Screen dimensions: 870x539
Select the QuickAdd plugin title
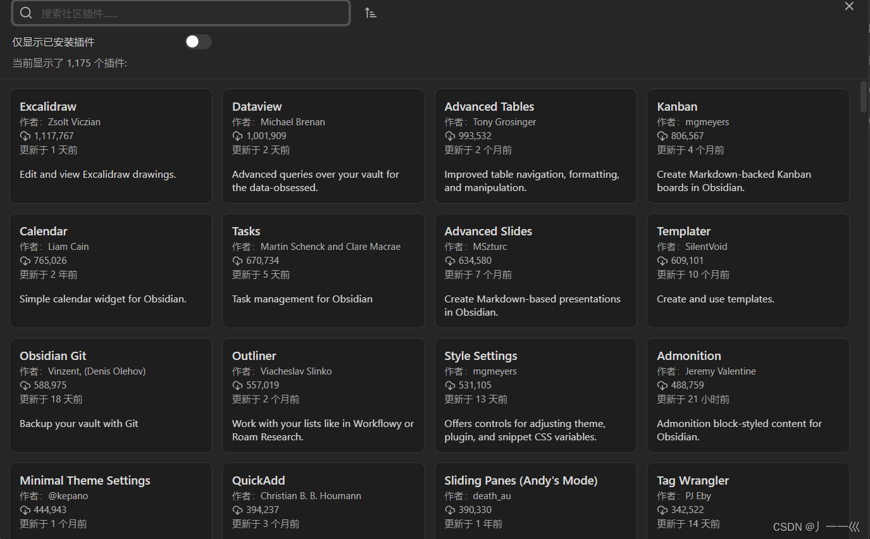click(x=259, y=480)
